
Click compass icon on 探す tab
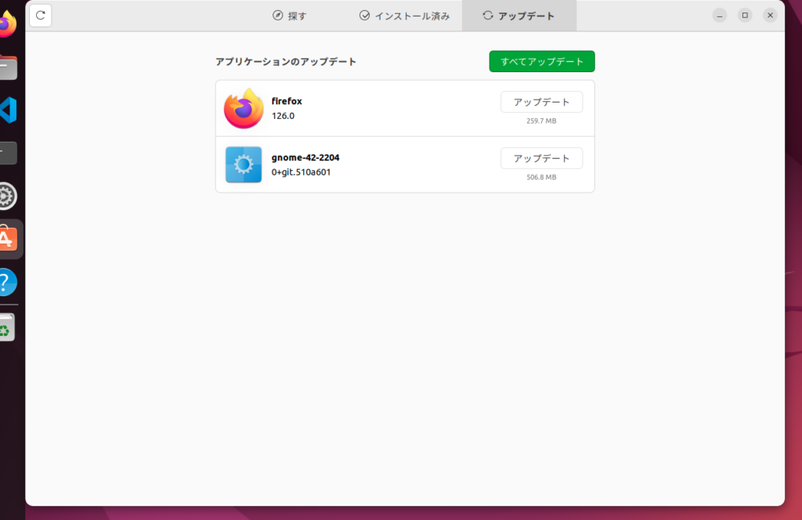click(278, 16)
